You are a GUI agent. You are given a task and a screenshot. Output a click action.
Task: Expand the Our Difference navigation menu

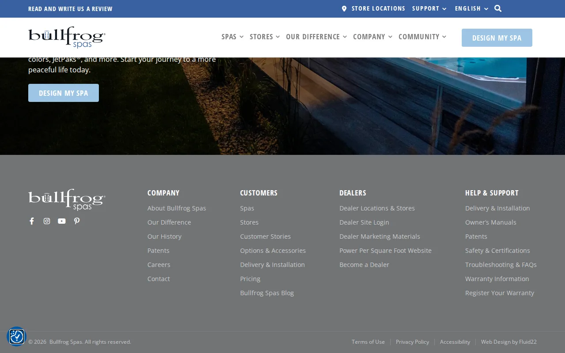[x=316, y=37]
